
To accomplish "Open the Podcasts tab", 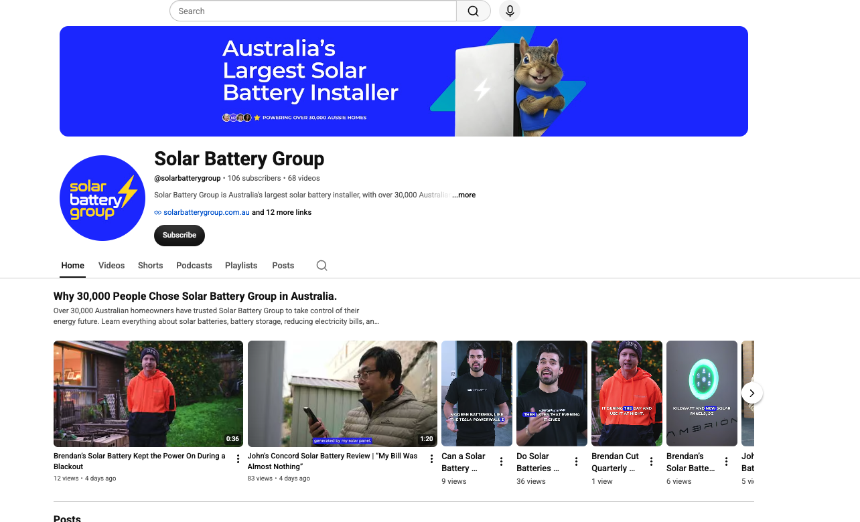I will pyautogui.click(x=194, y=266).
